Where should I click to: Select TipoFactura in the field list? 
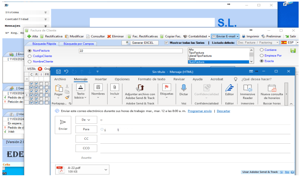point(196,53)
